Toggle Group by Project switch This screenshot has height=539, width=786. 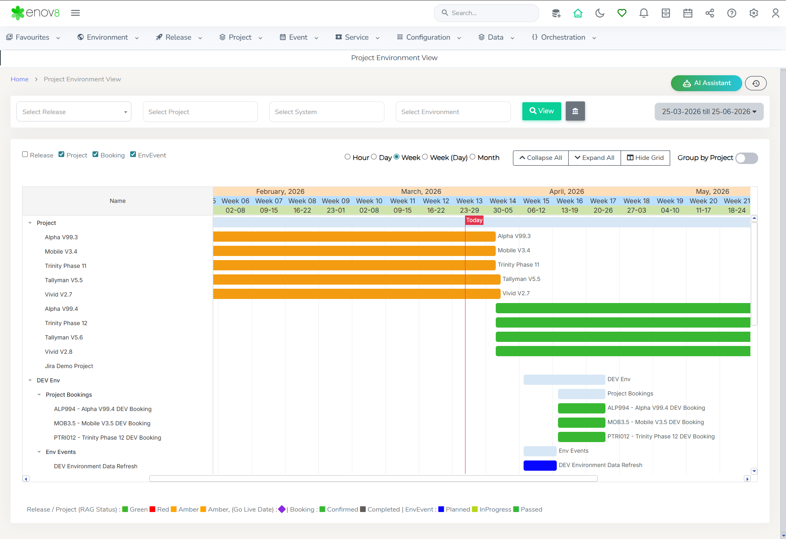coord(746,158)
